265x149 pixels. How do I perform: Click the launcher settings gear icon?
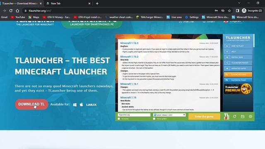click(x=251, y=117)
